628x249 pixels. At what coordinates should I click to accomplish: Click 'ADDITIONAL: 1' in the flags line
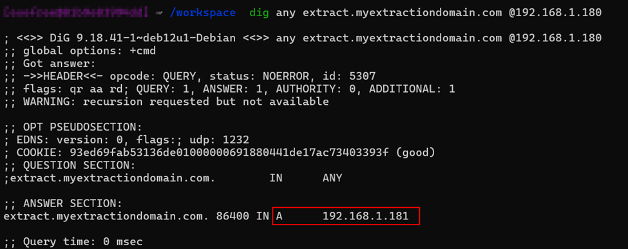[412, 89]
